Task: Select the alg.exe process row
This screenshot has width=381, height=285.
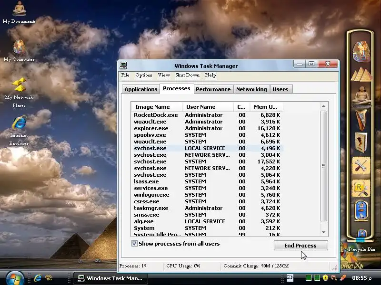Action: coord(207,221)
